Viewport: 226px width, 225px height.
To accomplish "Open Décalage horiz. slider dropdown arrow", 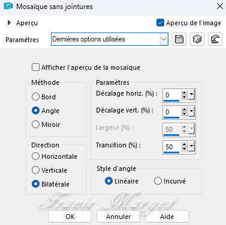I will [x=192, y=95].
